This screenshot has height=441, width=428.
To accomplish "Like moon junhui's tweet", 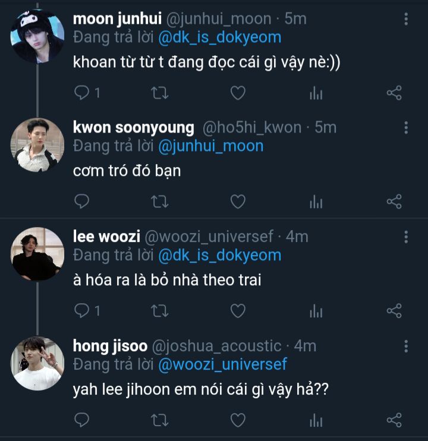I will click(238, 93).
